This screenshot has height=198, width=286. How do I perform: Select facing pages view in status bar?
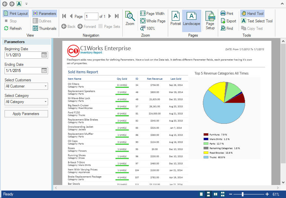coord(216,194)
